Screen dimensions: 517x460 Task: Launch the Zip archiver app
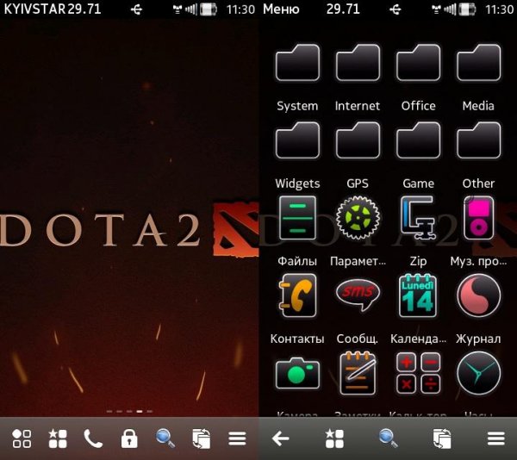(x=418, y=217)
